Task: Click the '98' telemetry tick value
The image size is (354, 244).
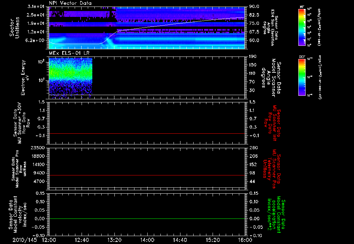Action: (x=252, y=173)
